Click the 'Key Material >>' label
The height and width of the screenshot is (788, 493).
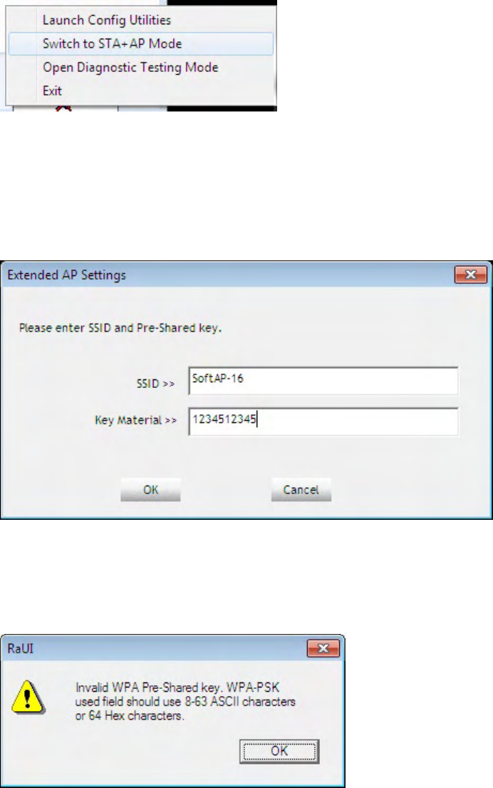coord(135,420)
